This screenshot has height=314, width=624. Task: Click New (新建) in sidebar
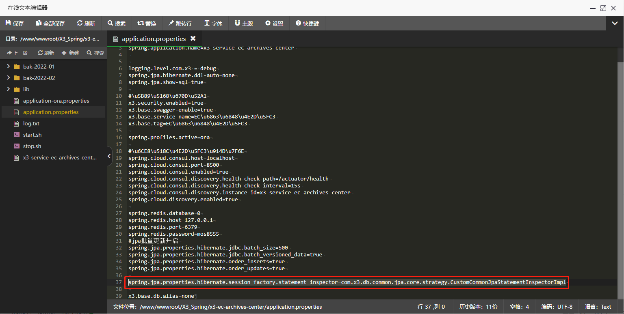tap(70, 53)
